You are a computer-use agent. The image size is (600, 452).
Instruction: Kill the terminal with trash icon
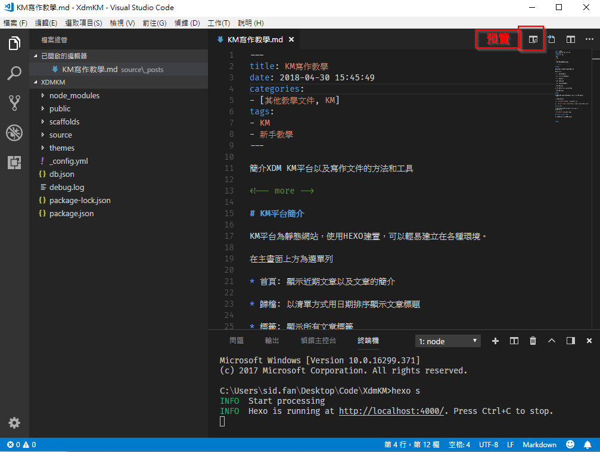pyautogui.click(x=533, y=341)
